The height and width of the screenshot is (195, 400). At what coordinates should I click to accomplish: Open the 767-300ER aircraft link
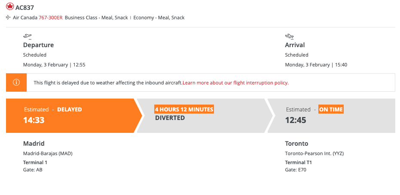click(x=51, y=18)
